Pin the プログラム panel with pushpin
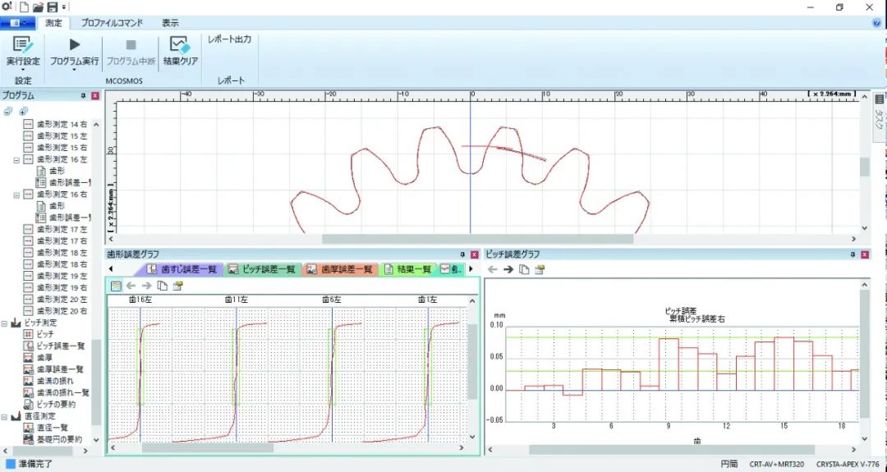Viewport: 887px width, 472px height. 83,95
